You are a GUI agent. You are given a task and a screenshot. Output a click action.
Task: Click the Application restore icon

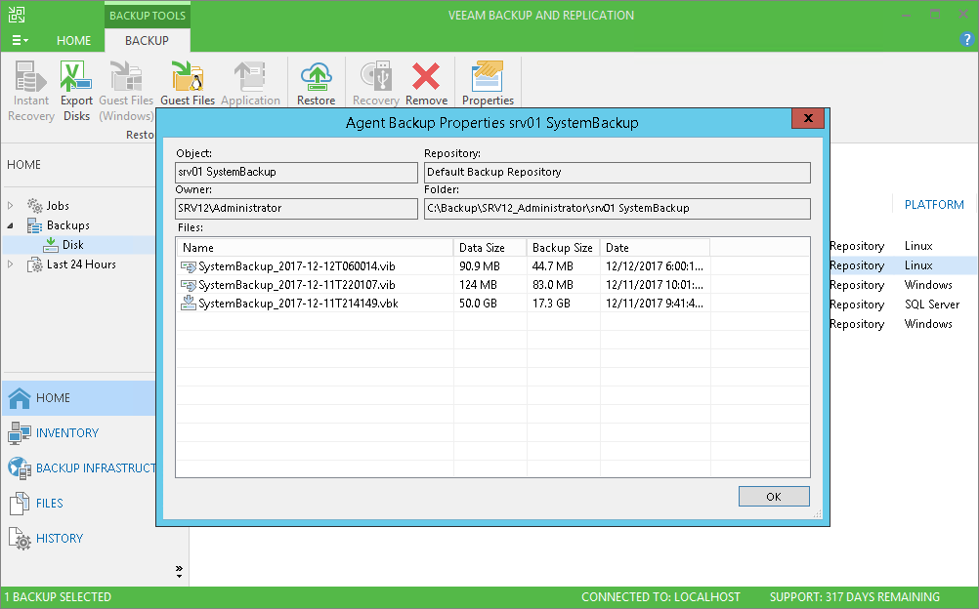pos(250,77)
